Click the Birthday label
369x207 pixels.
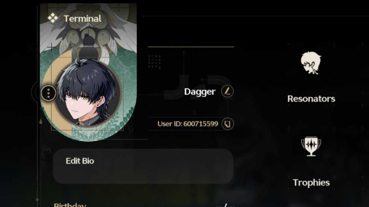70,205
